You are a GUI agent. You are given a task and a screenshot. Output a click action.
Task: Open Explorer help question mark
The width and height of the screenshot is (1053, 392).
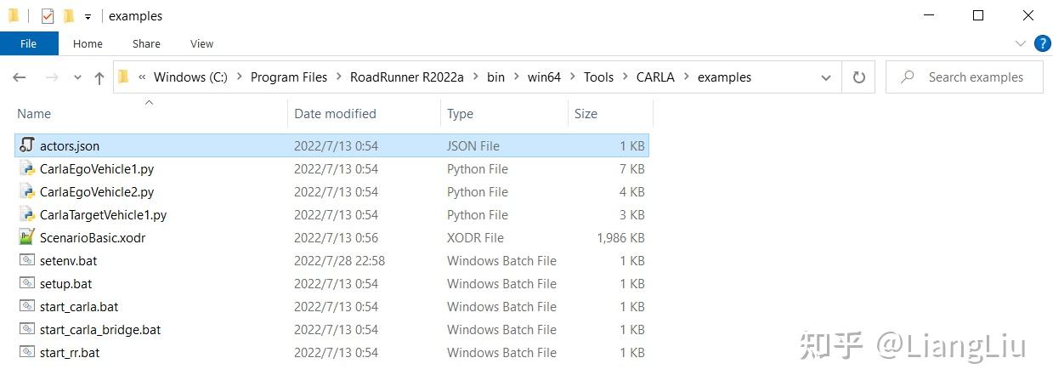pyautogui.click(x=1041, y=43)
